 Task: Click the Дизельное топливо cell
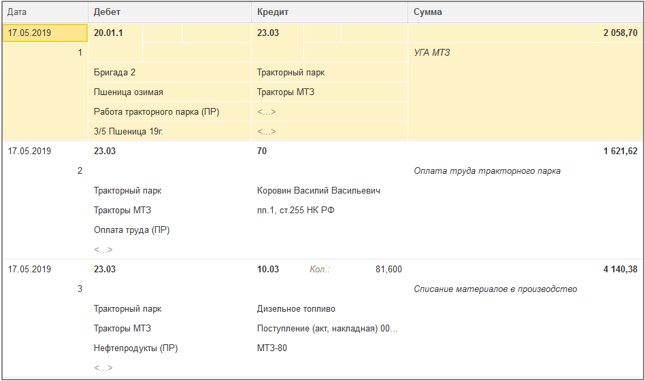[x=296, y=309]
